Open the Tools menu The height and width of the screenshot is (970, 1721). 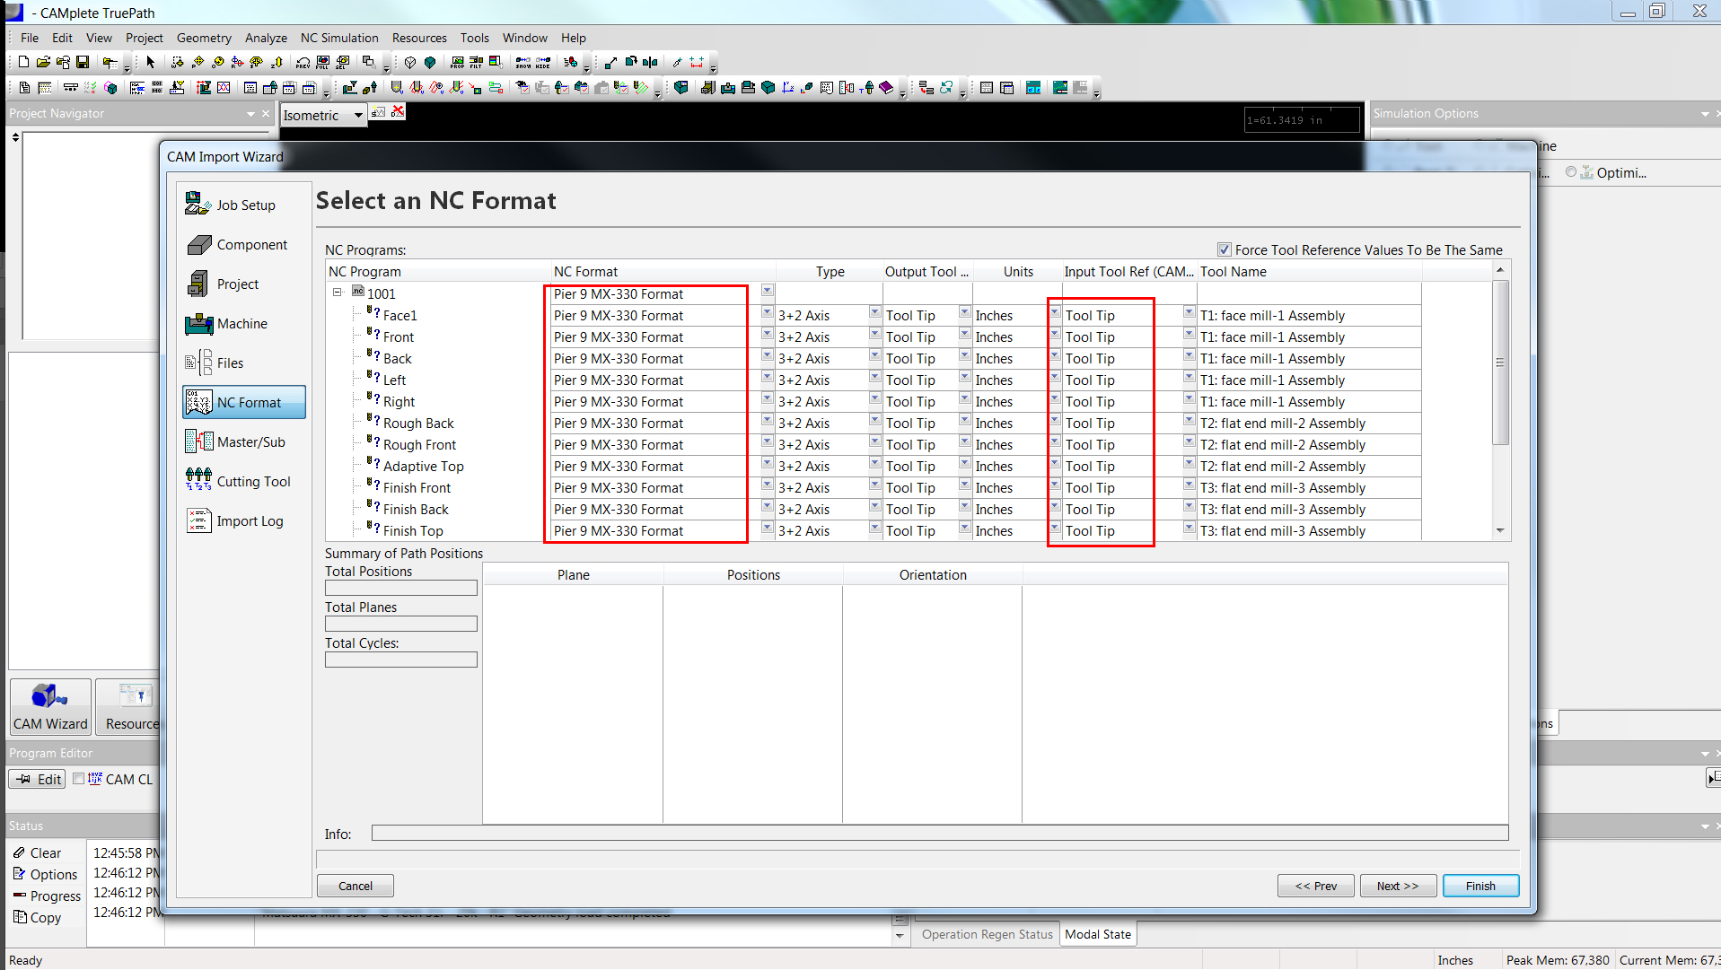(x=475, y=38)
